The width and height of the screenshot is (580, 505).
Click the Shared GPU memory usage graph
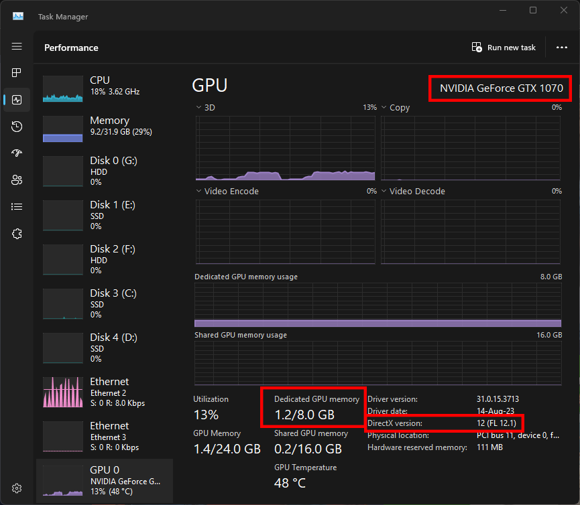[x=378, y=363]
